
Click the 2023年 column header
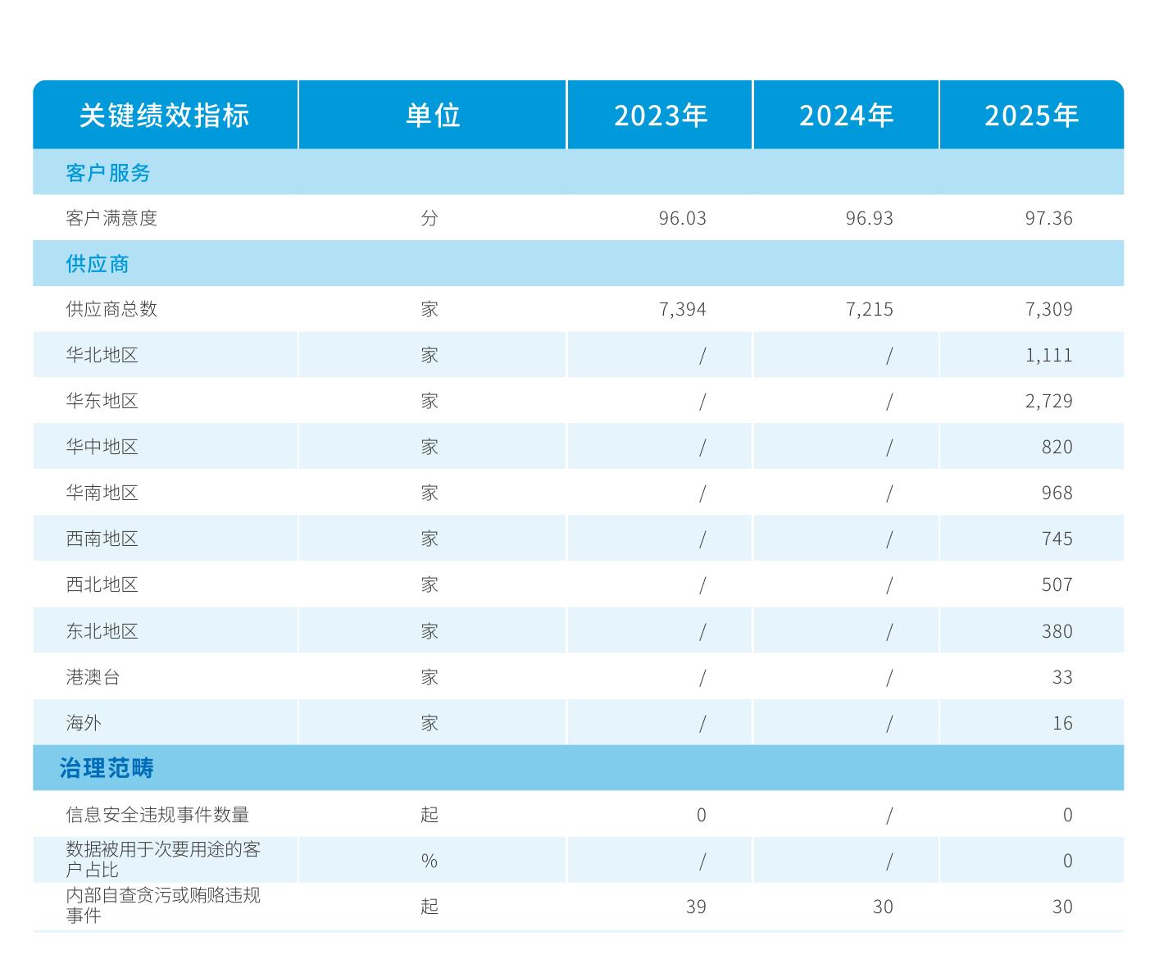[x=661, y=115]
